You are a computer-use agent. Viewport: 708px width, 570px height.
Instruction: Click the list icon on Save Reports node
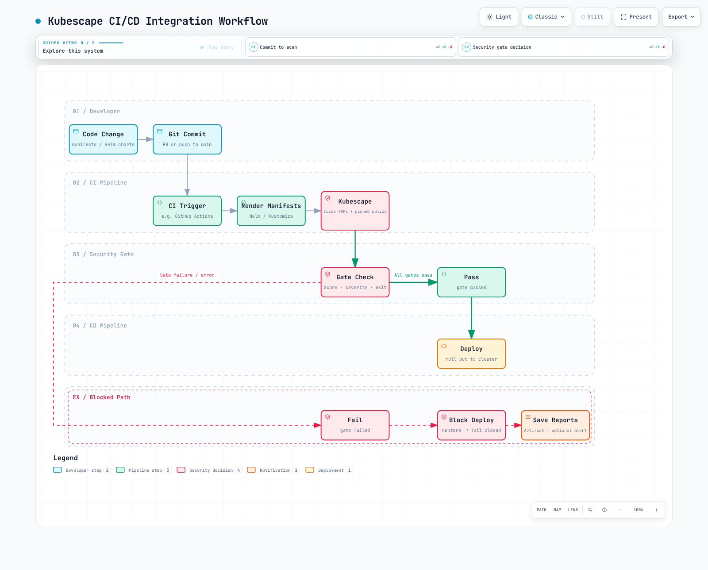click(528, 417)
